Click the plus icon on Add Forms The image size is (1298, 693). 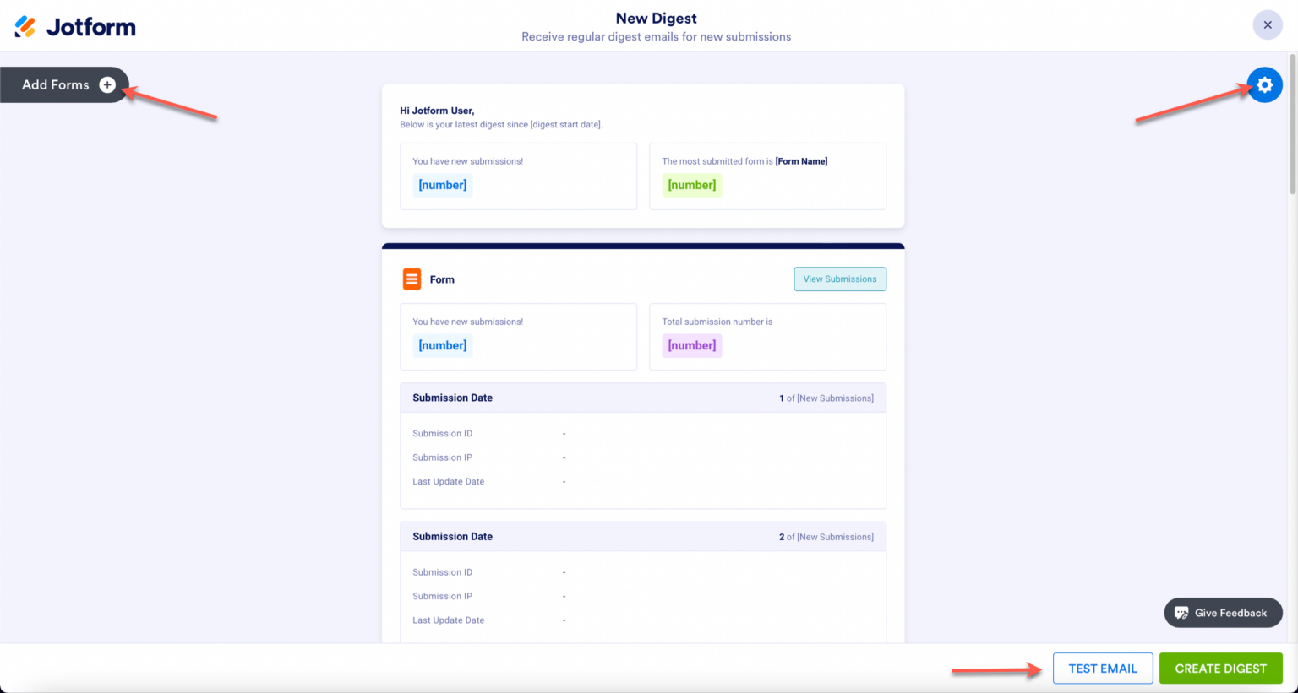107,84
